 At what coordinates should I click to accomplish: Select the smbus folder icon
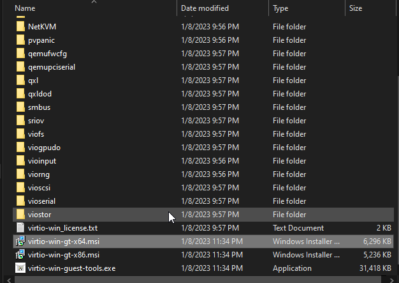click(x=20, y=107)
